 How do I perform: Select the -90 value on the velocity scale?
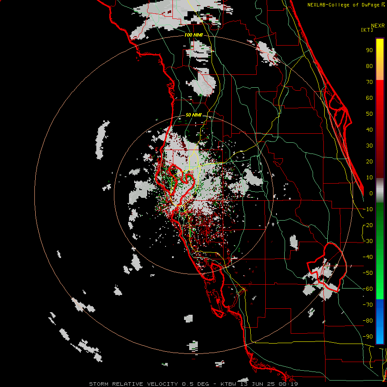coord(368,337)
